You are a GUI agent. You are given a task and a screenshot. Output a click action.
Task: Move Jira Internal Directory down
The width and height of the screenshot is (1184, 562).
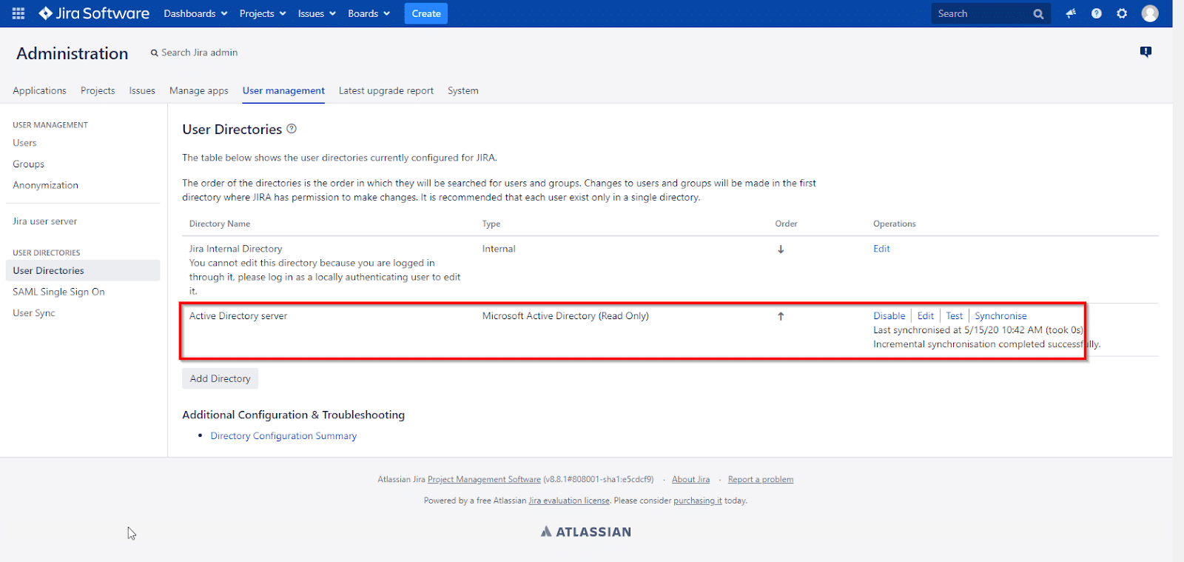[781, 250]
